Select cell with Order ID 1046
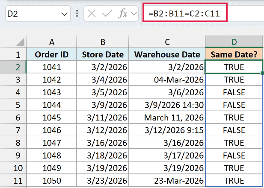Image resolution: width=264 pixels, height=188 pixels. coord(52,130)
